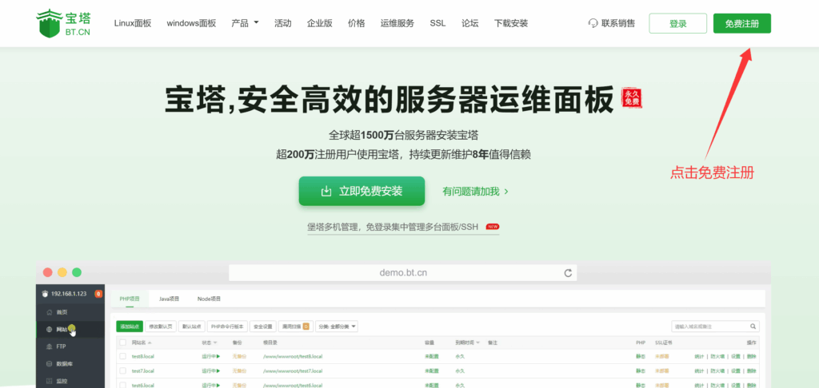The height and width of the screenshot is (388, 819).
Task: Click server IP 192.168.1.123
Action: coord(69,294)
